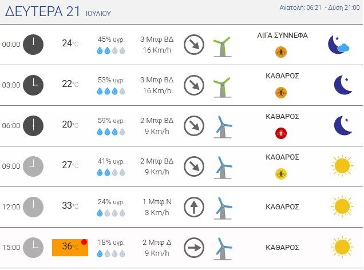The height and width of the screenshot is (270, 364).
Task: Click the crescent moon icon at 06:00
Action: point(343,125)
